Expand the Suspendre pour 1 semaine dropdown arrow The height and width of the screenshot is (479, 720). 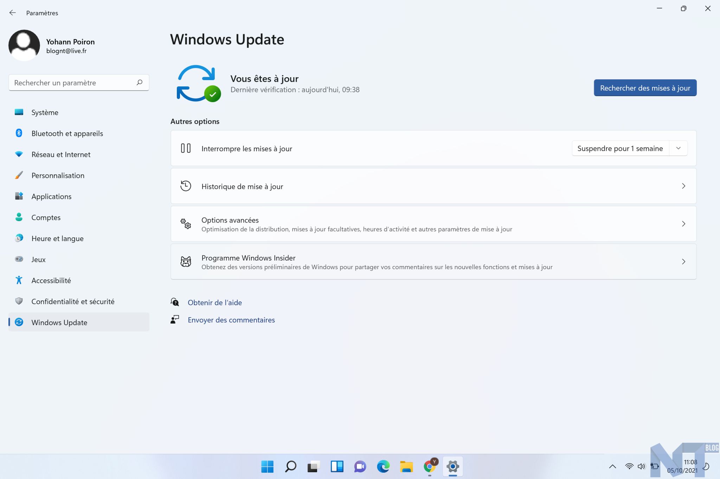[x=678, y=148]
